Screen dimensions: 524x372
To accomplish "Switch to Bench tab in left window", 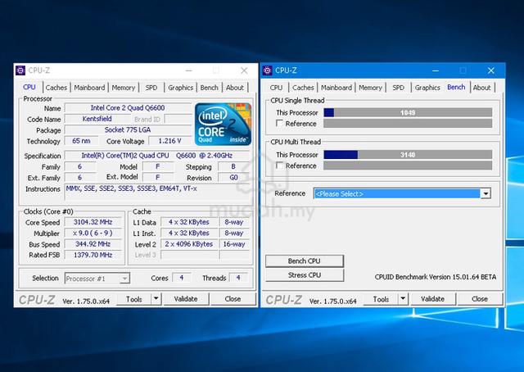I will pos(210,88).
